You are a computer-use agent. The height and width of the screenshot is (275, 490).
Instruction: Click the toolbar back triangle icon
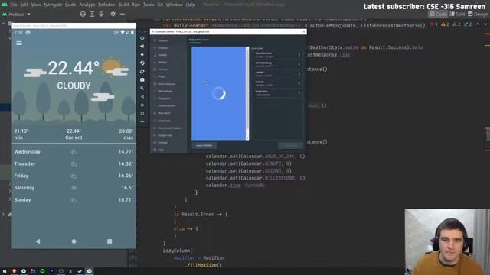pos(142,97)
